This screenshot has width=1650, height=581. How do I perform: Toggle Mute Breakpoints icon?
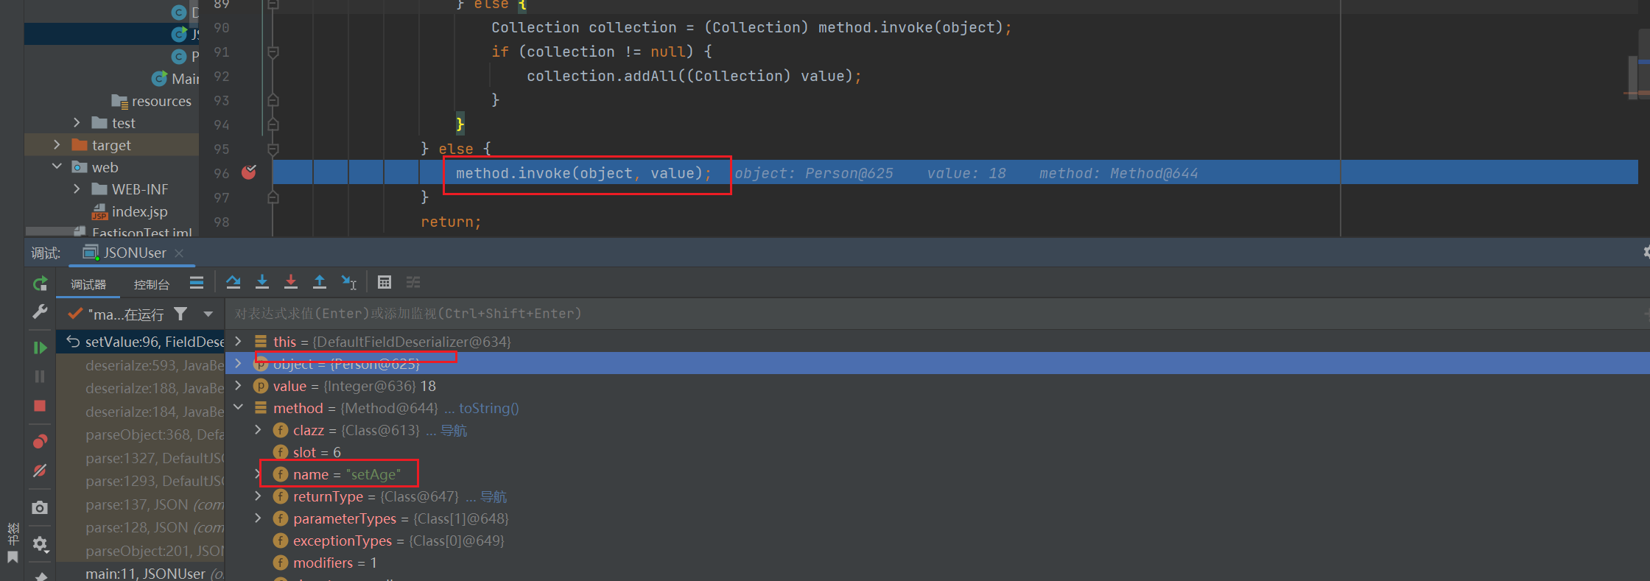(x=40, y=471)
